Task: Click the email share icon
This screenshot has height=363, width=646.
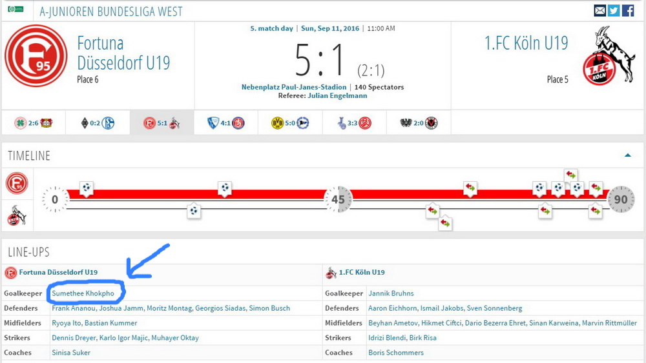Action: pos(600,10)
